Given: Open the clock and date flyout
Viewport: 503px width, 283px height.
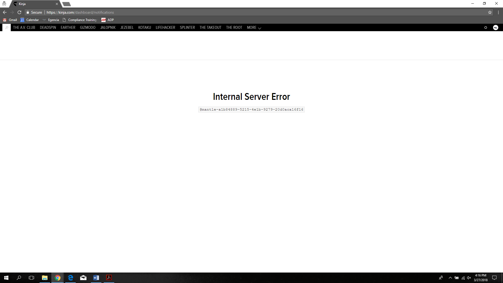Looking at the screenshot, I should (480, 278).
